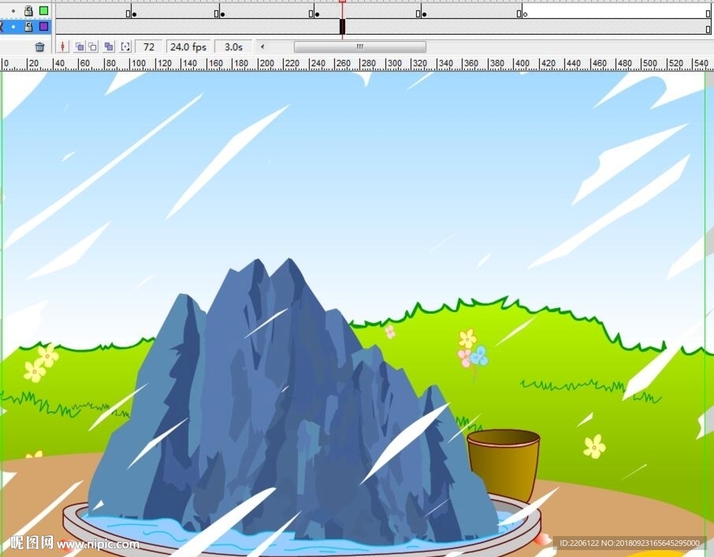Click the current frame number field showing 72
This screenshot has height=557, width=714.
click(x=149, y=47)
